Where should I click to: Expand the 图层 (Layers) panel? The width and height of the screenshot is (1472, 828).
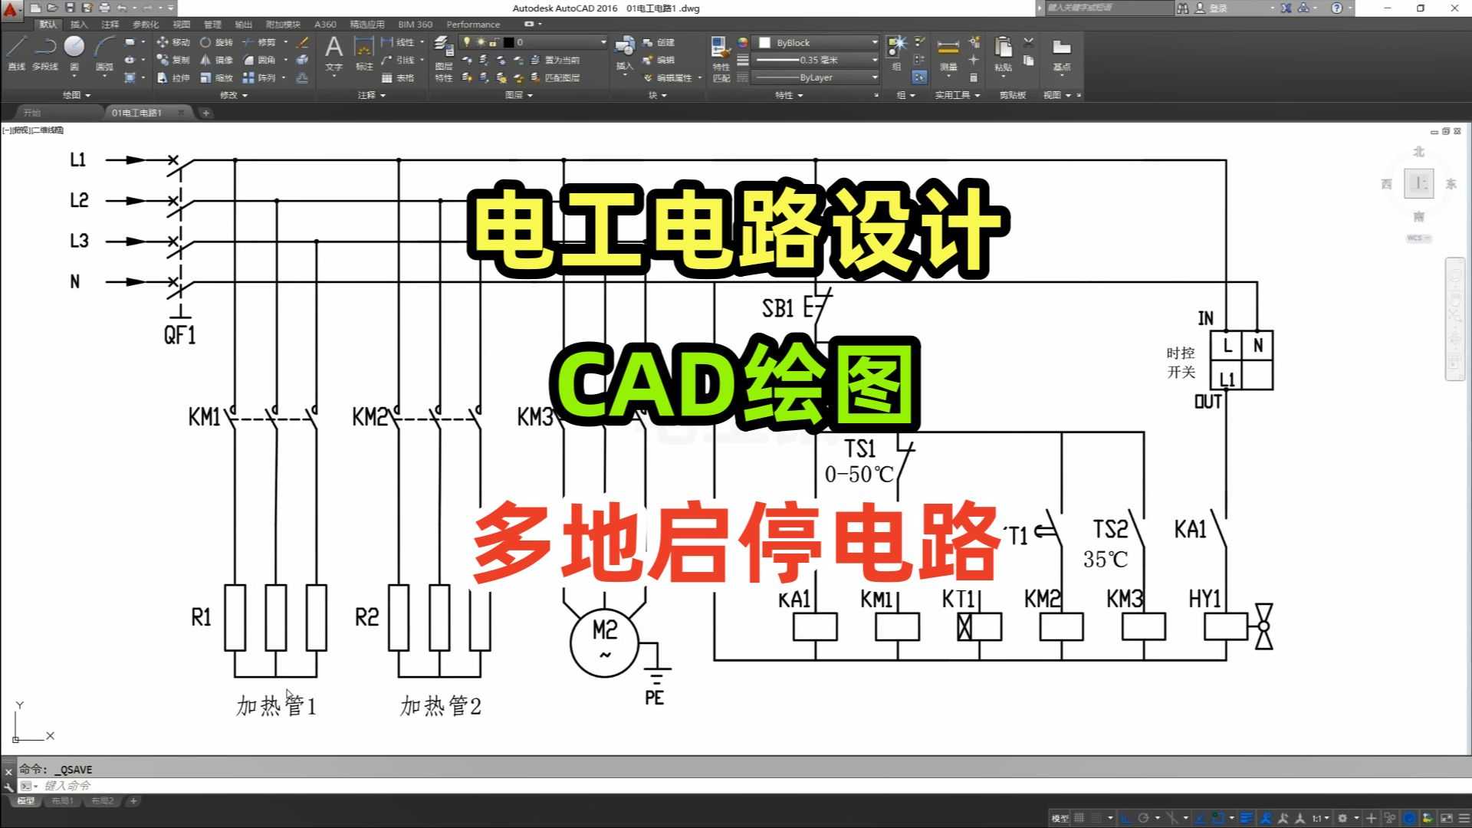pyautogui.click(x=519, y=95)
